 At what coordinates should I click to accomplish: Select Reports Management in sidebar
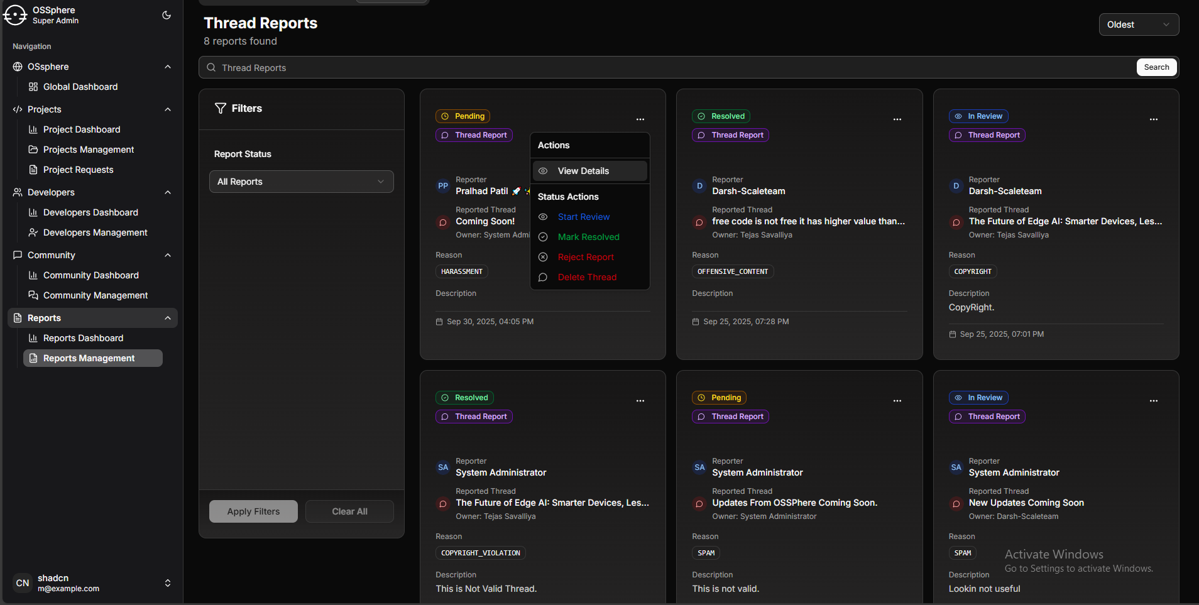[x=93, y=358]
